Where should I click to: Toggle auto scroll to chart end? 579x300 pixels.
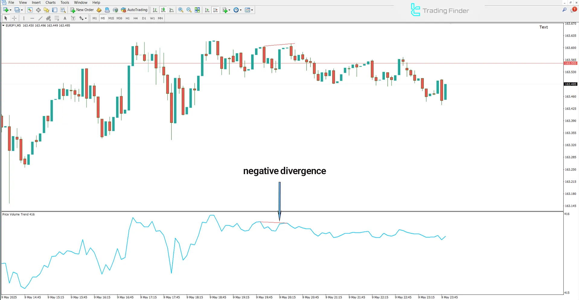[x=207, y=10]
